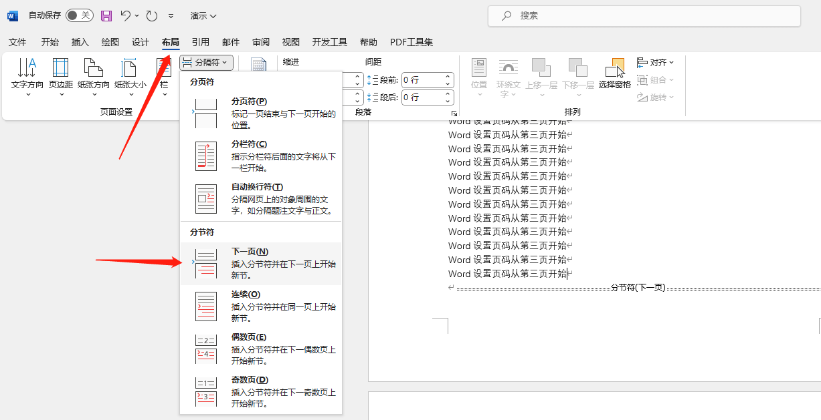Open the 对齐 (Align) dropdown
This screenshot has width=821, height=420.
click(x=655, y=62)
